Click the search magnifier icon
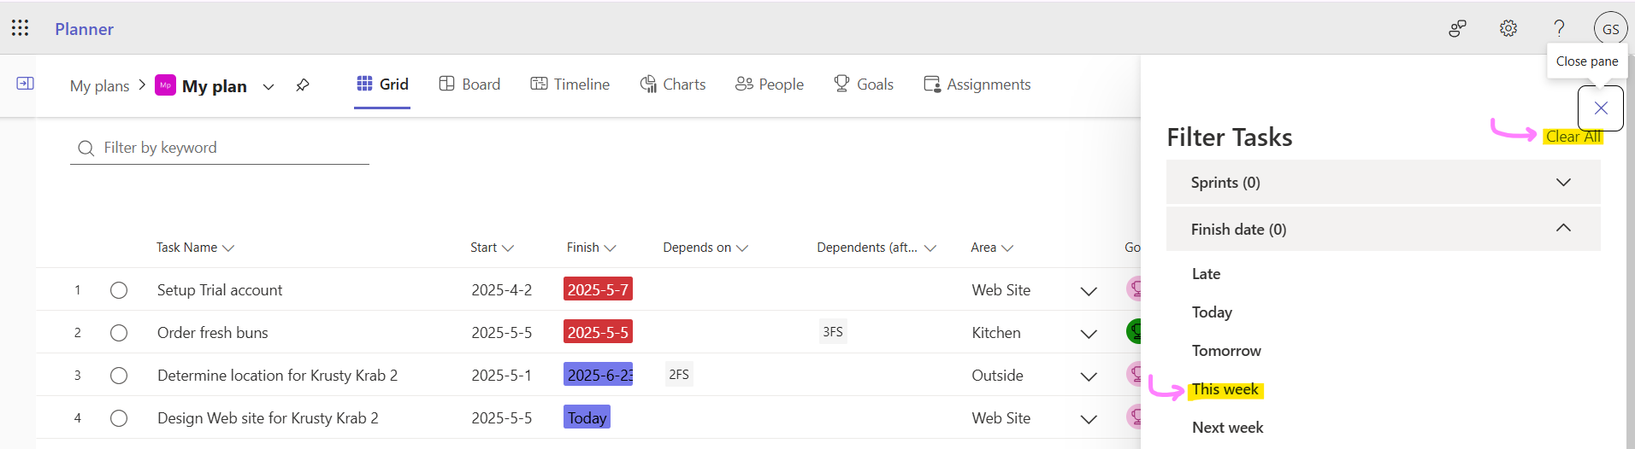 [86, 149]
